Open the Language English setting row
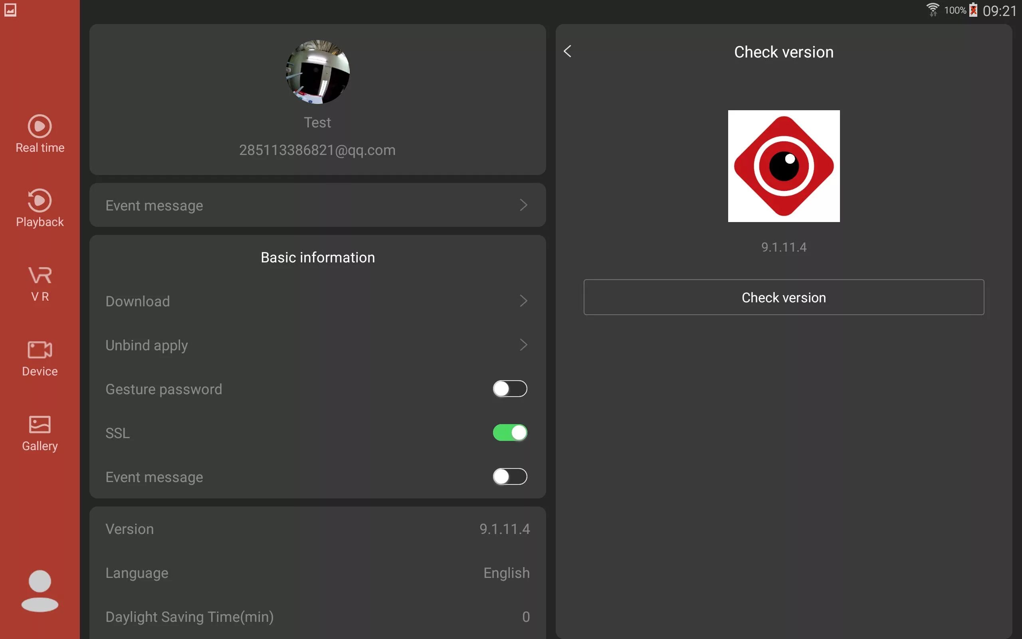 [x=318, y=573]
